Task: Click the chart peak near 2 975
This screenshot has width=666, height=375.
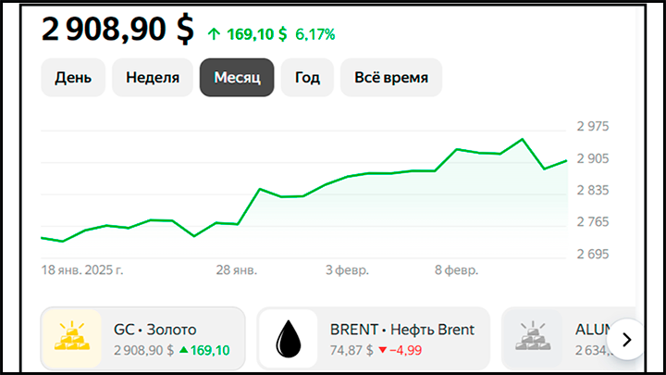Action: 522,139
